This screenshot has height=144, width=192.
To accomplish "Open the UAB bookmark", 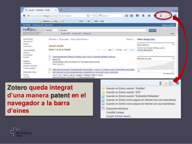I will [79, 21].
